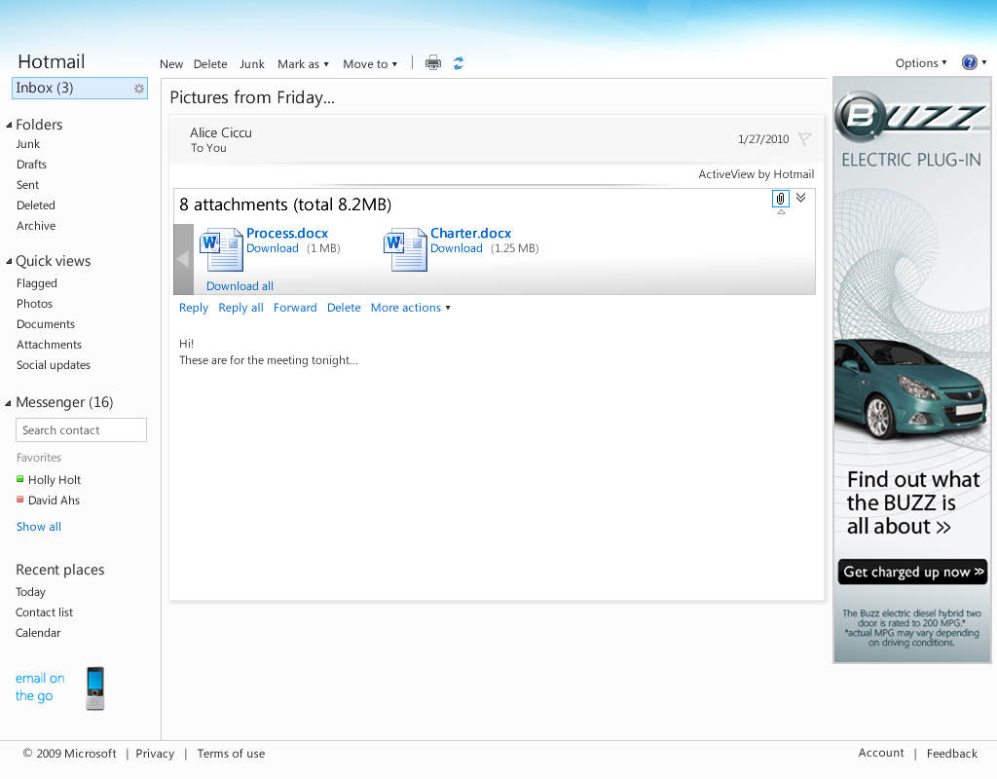Refresh mail using the blue arrows icon
Image resolution: width=997 pixels, height=779 pixels.
click(459, 63)
